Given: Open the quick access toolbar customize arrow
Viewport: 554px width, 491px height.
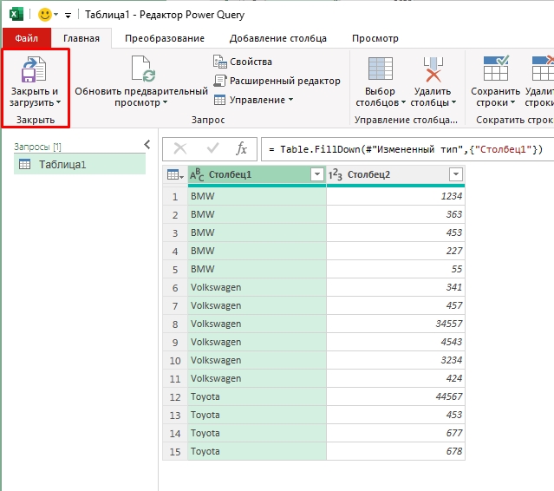Looking at the screenshot, I should pos(68,16).
